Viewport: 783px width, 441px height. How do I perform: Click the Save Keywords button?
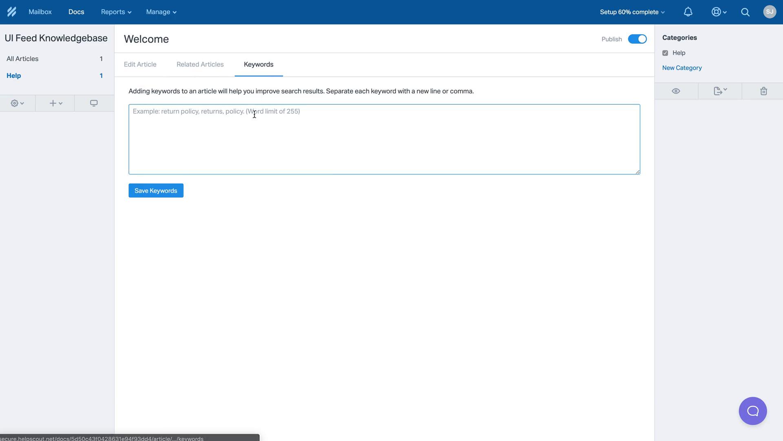[x=156, y=190]
